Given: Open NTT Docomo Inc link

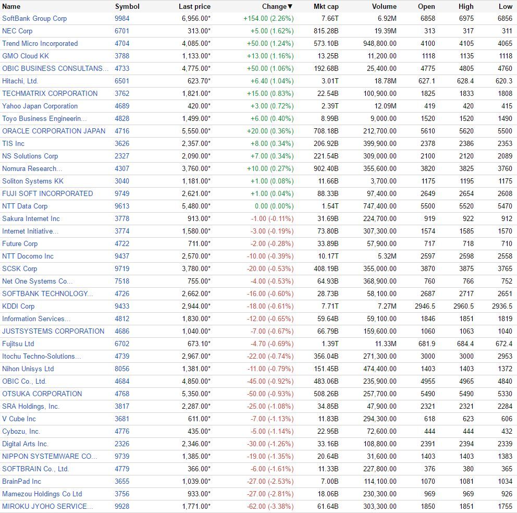Looking at the screenshot, I should [28, 256].
